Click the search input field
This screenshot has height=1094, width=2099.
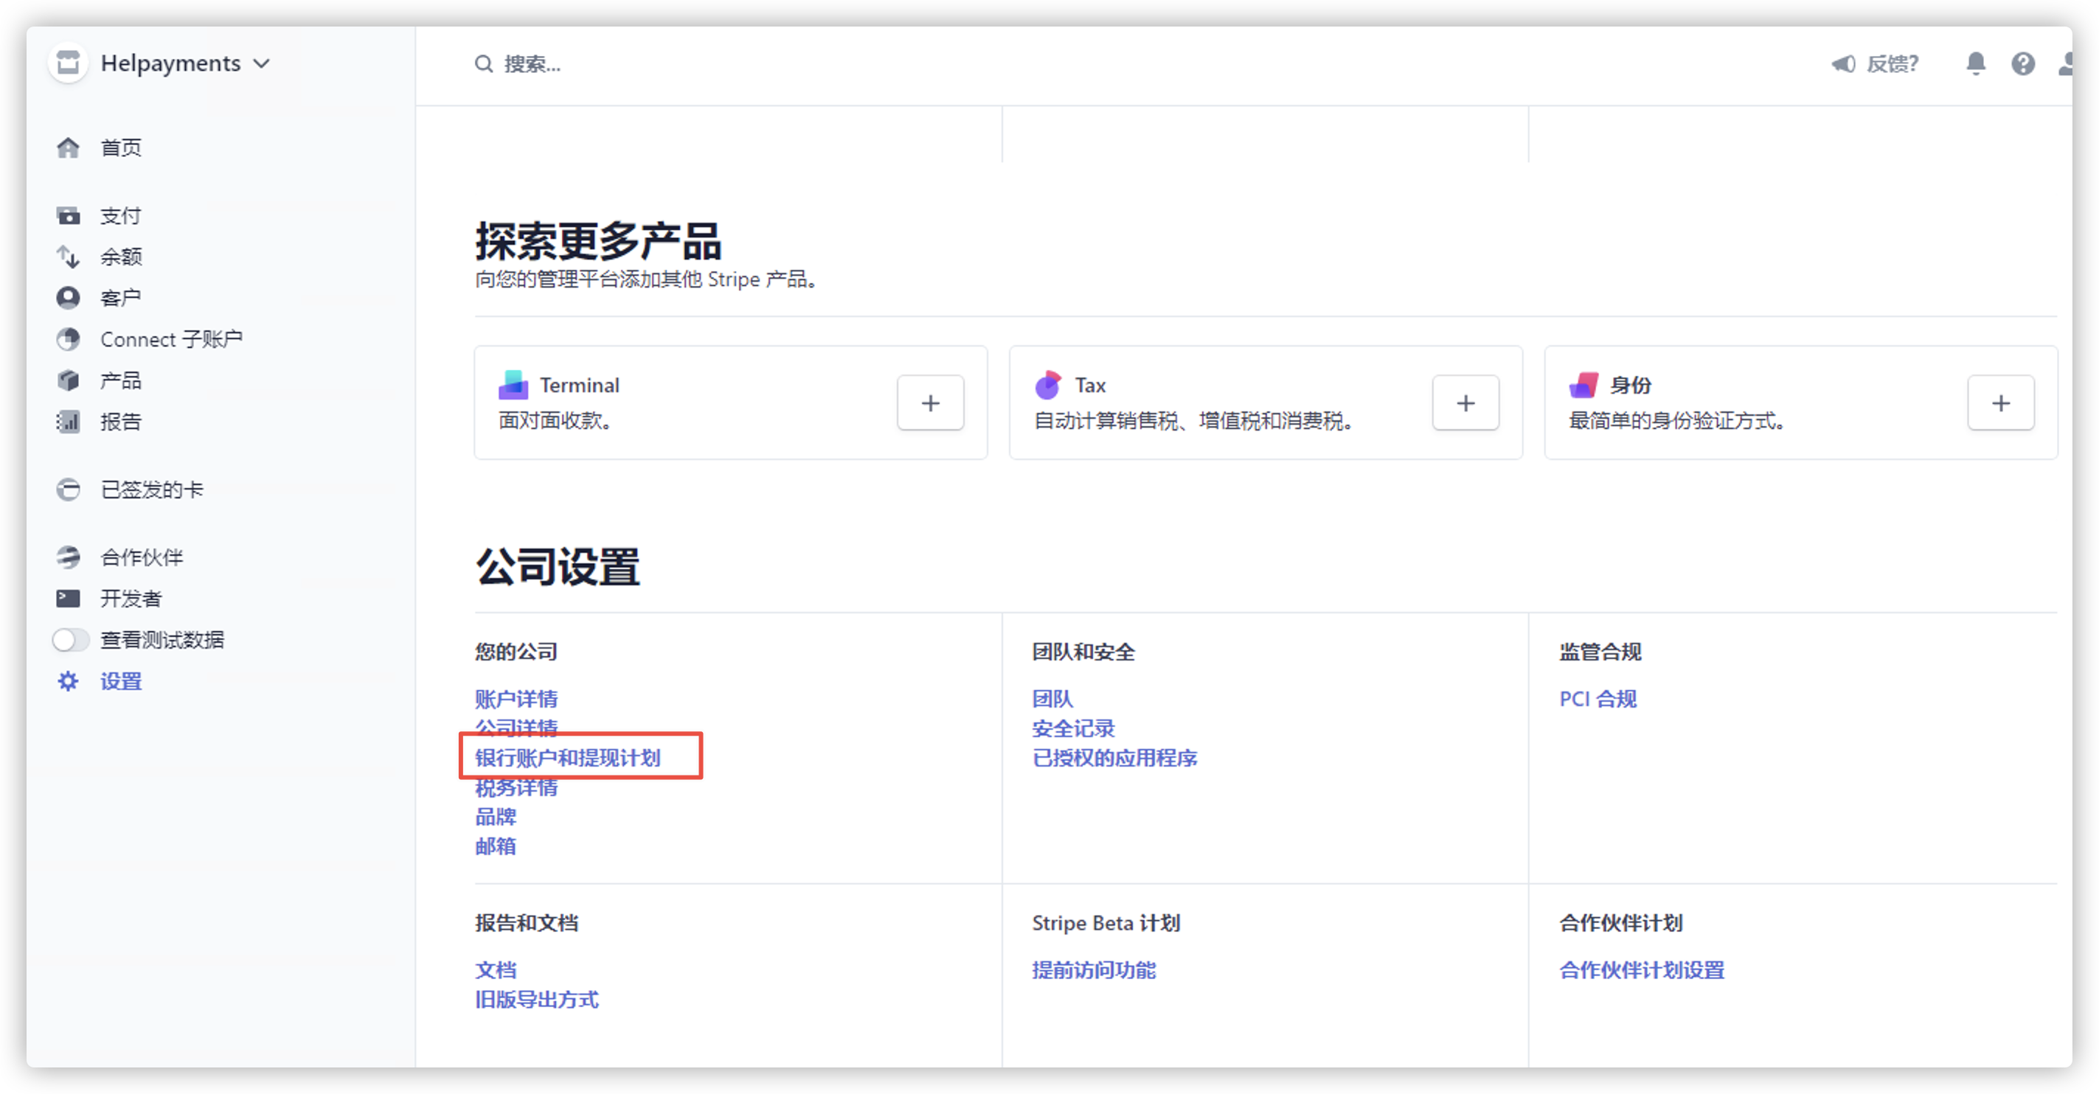pyautogui.click(x=531, y=63)
